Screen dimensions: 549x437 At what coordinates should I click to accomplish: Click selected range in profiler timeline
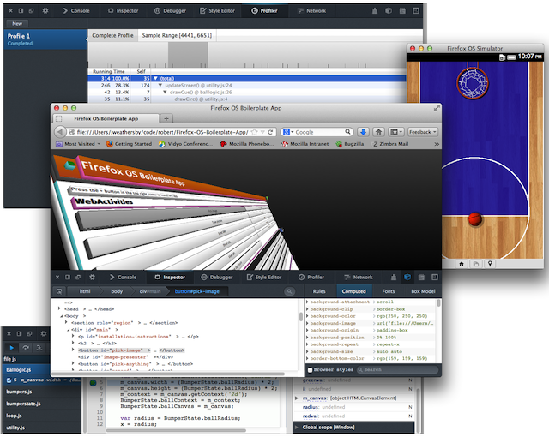tap(188, 55)
